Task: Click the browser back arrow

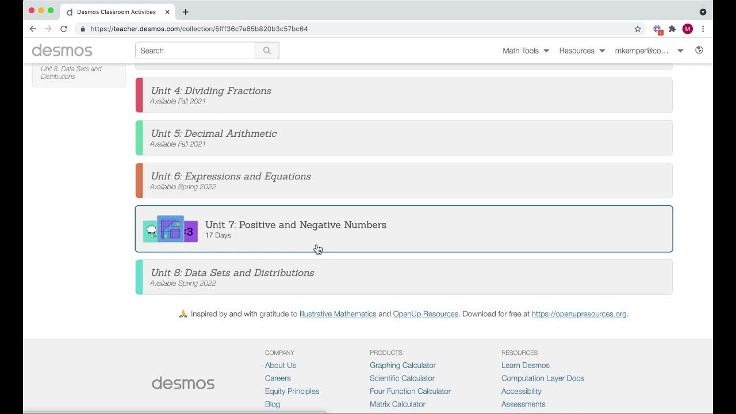Action: pyautogui.click(x=33, y=29)
